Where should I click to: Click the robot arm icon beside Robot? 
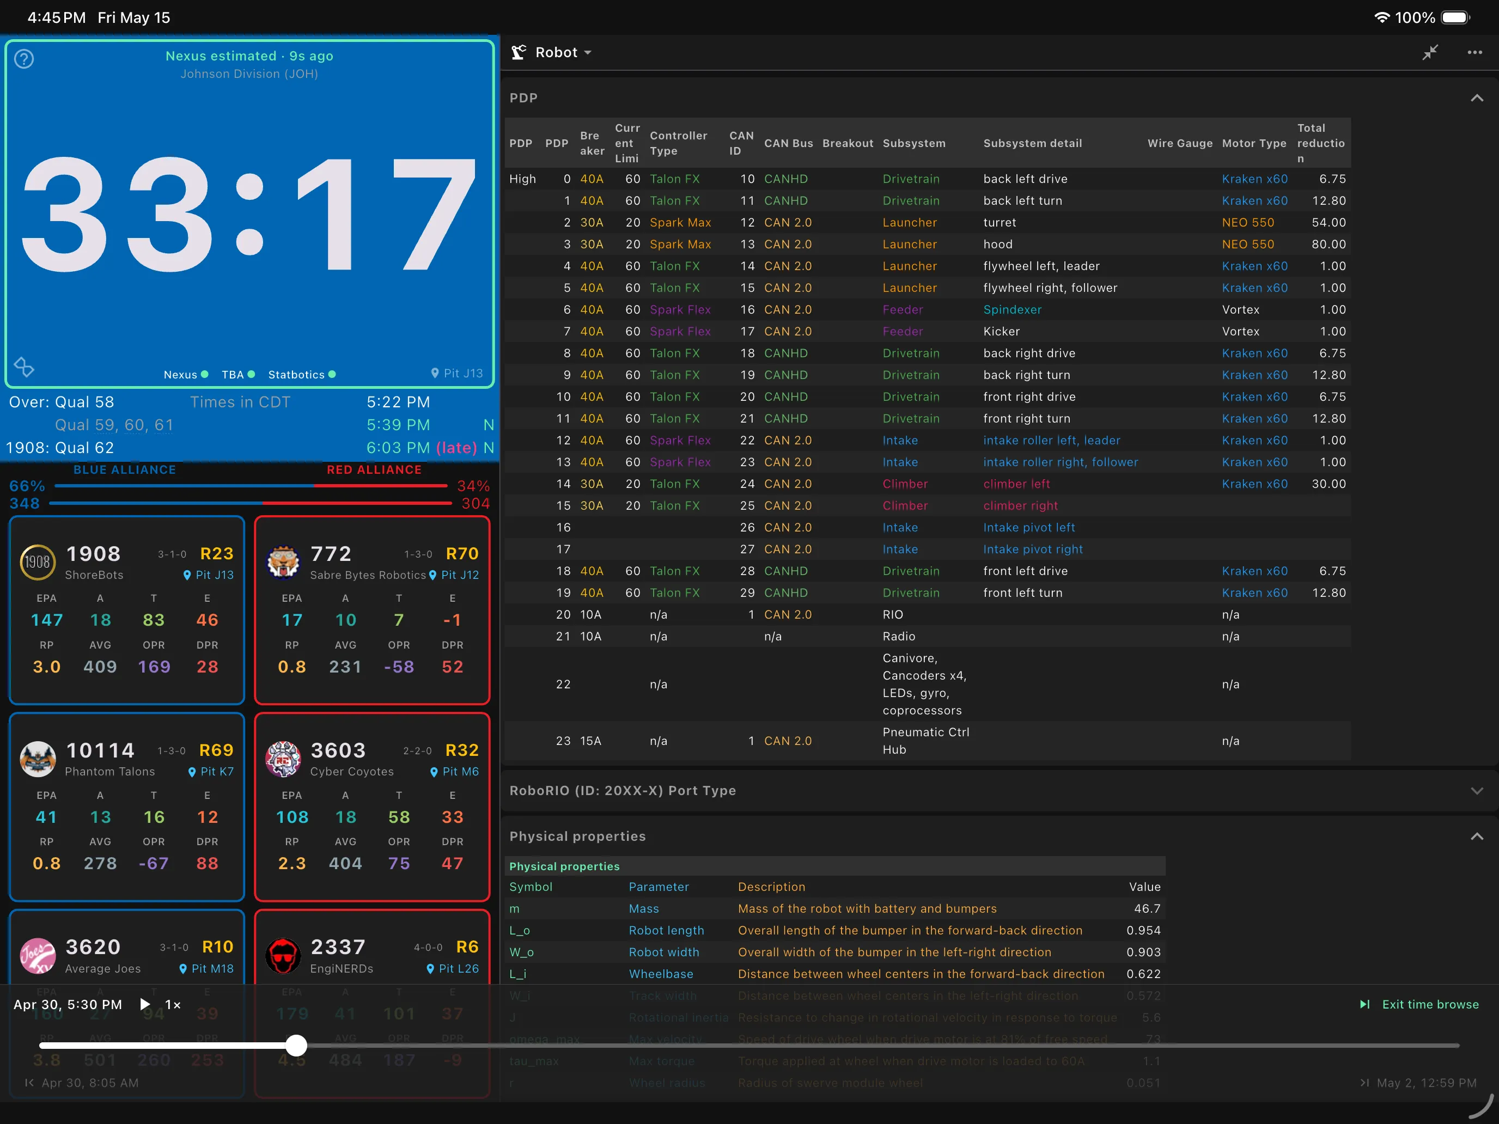point(519,52)
